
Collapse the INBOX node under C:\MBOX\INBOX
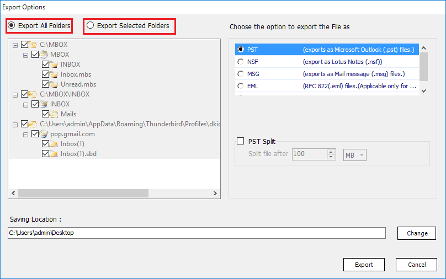tap(25, 105)
